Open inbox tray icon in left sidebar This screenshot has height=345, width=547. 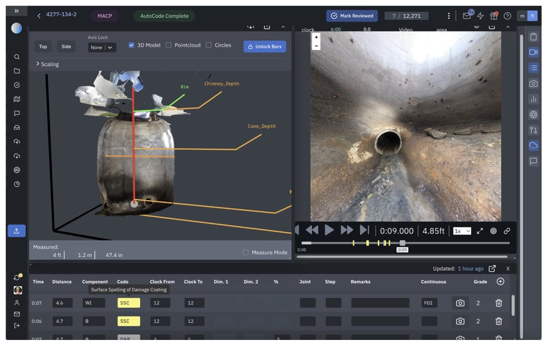(17, 127)
